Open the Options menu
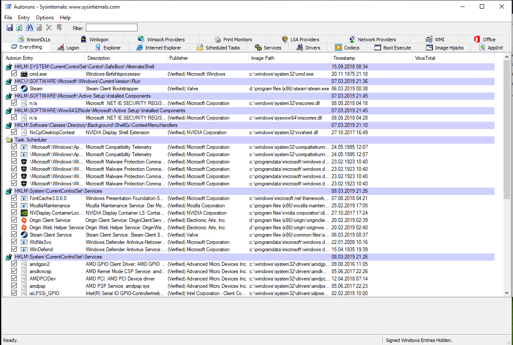 45,18
